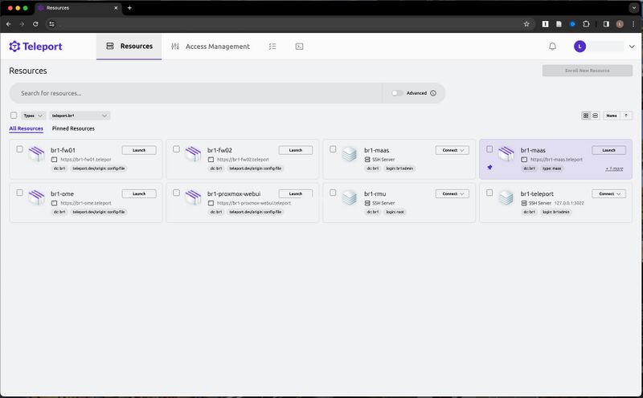
Task: Click Enroll New Resource button
Action: (x=588, y=71)
